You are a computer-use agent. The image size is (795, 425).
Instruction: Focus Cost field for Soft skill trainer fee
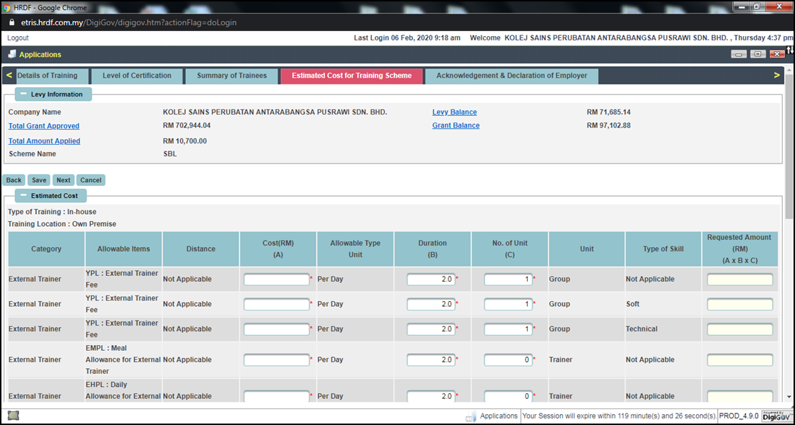coord(276,304)
